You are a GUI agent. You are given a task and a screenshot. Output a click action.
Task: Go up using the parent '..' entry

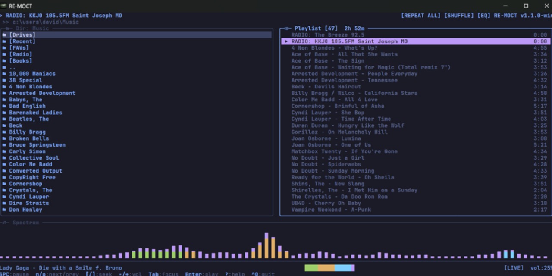point(13,67)
